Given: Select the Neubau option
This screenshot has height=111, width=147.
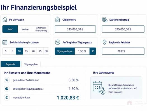Looking at the screenshot, I should pyautogui.click(x=25, y=29).
